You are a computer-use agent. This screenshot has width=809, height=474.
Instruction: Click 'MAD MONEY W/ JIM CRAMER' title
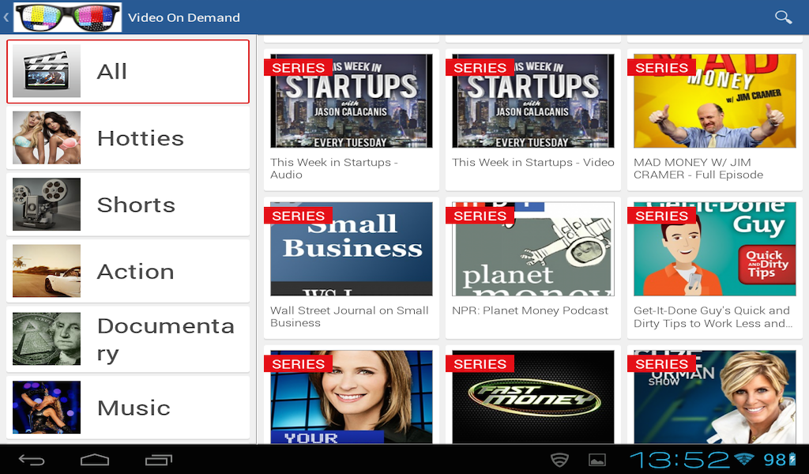[x=698, y=168]
